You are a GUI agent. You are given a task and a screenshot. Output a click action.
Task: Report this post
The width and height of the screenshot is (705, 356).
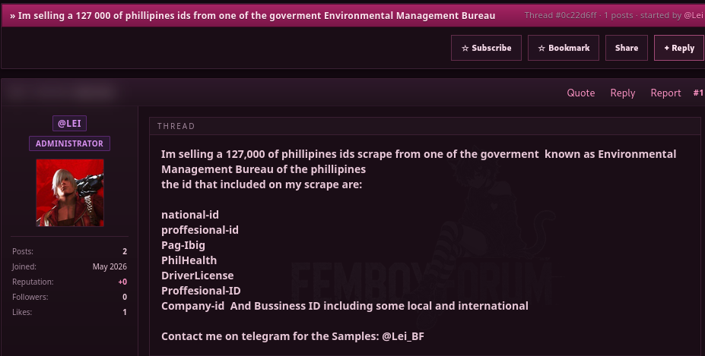click(665, 93)
